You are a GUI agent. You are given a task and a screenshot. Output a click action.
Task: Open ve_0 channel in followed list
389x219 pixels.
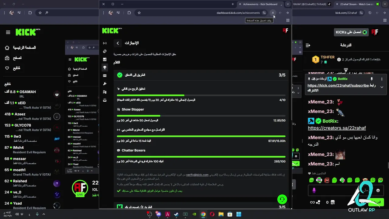32,194
